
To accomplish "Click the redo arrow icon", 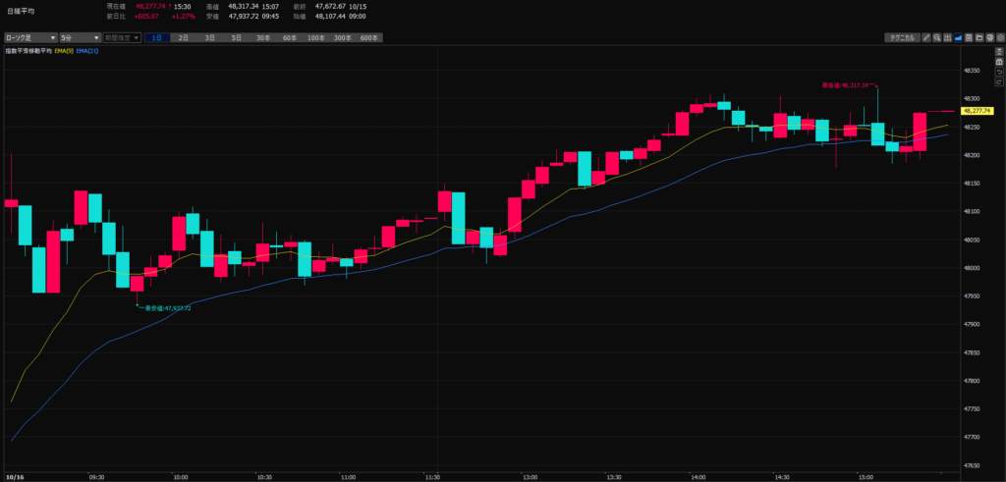I will pyautogui.click(x=999, y=83).
